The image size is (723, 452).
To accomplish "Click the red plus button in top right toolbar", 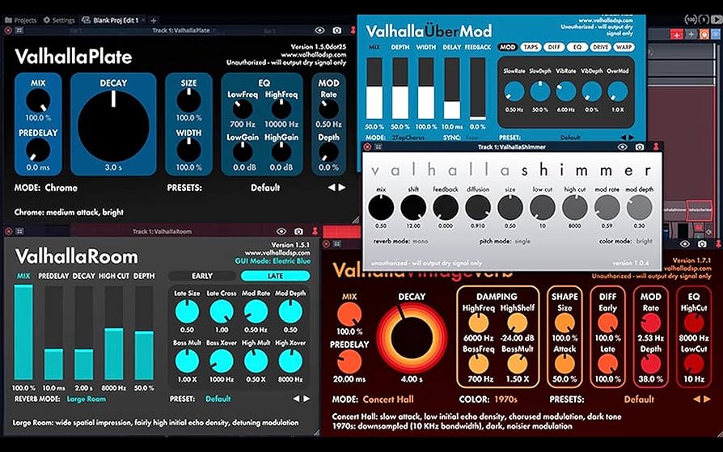I will click(676, 34).
